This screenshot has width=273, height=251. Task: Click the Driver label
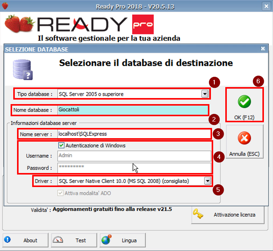(x=43, y=181)
